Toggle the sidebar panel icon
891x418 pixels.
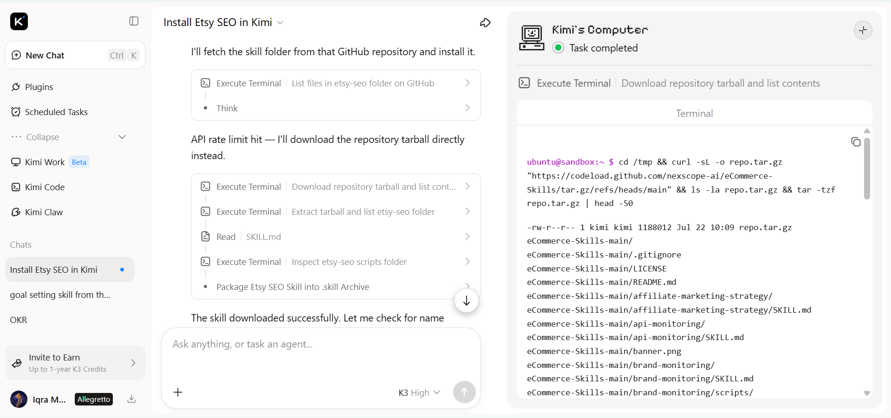[134, 21]
